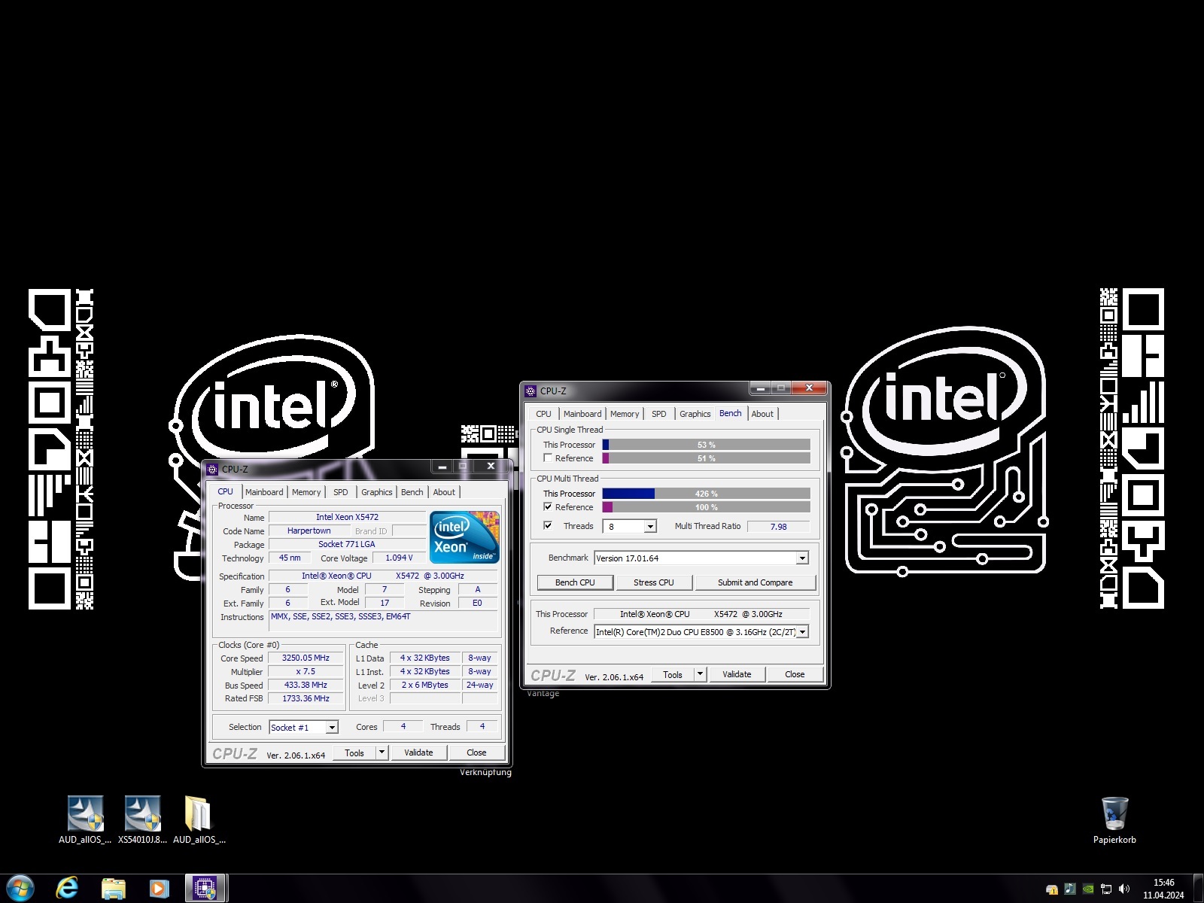Open Internet Explorer from the taskbar
This screenshot has width=1204, height=903.
tap(67, 888)
